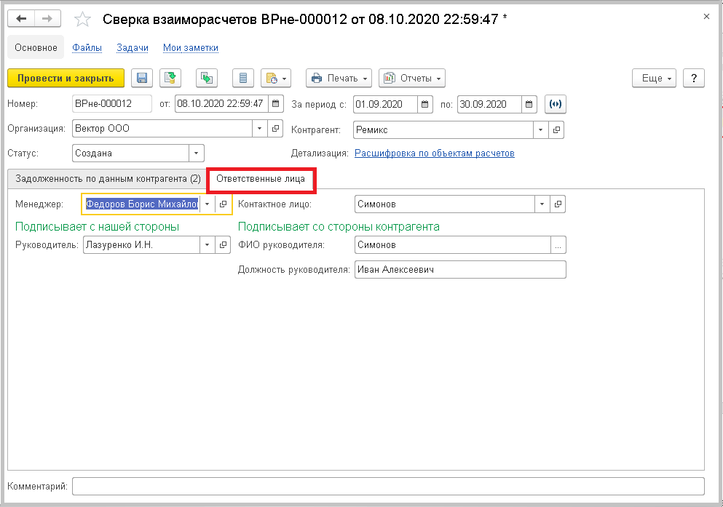Click the post document icon
The image size is (723, 507).
pyautogui.click(x=171, y=79)
